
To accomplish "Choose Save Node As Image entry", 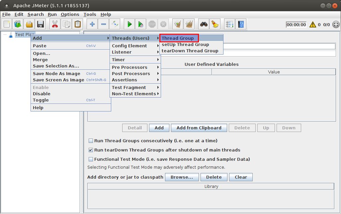I will [x=71, y=73].
